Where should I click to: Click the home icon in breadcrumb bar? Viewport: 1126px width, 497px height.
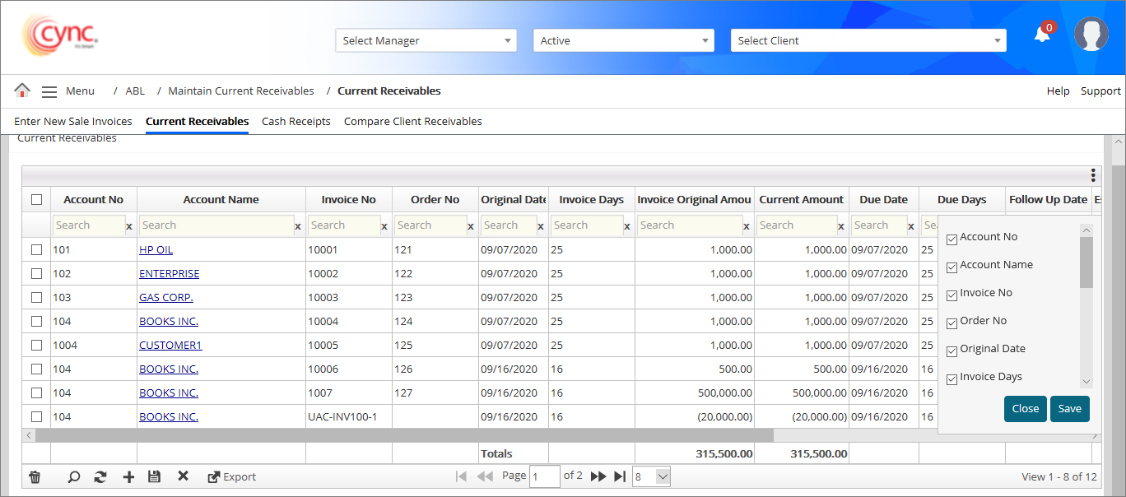coord(22,91)
